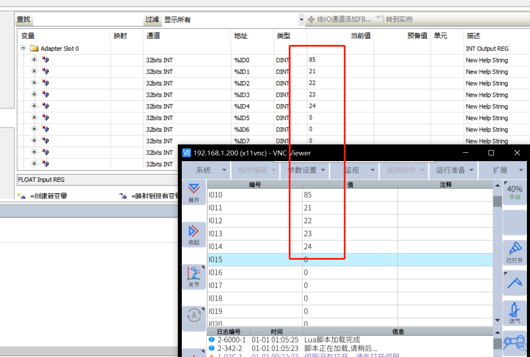530x357 pixels.
Task: Click the 送气 gas supply icon
Action: [x=515, y=312]
